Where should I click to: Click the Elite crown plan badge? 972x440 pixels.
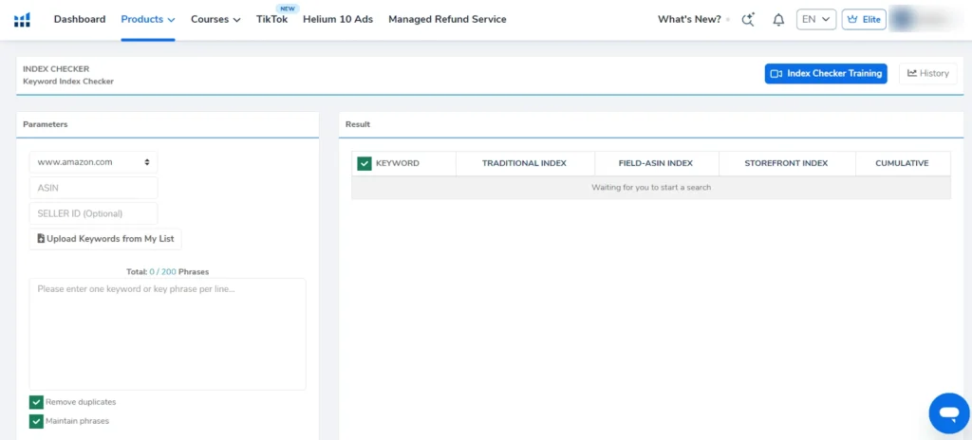tap(863, 20)
